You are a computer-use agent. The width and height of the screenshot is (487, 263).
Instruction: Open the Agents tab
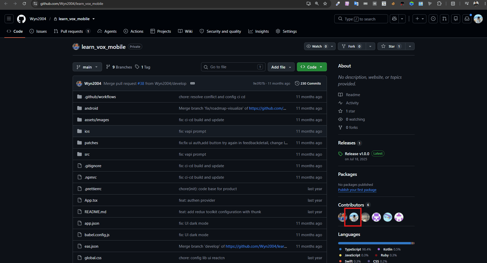[107, 31]
